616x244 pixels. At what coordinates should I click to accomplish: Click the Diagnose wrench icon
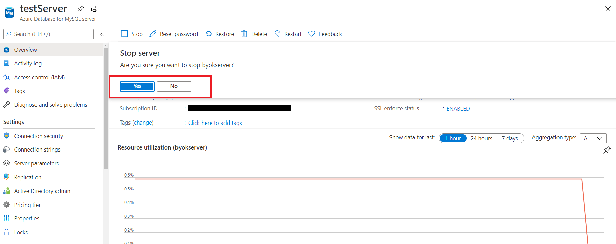coord(6,105)
